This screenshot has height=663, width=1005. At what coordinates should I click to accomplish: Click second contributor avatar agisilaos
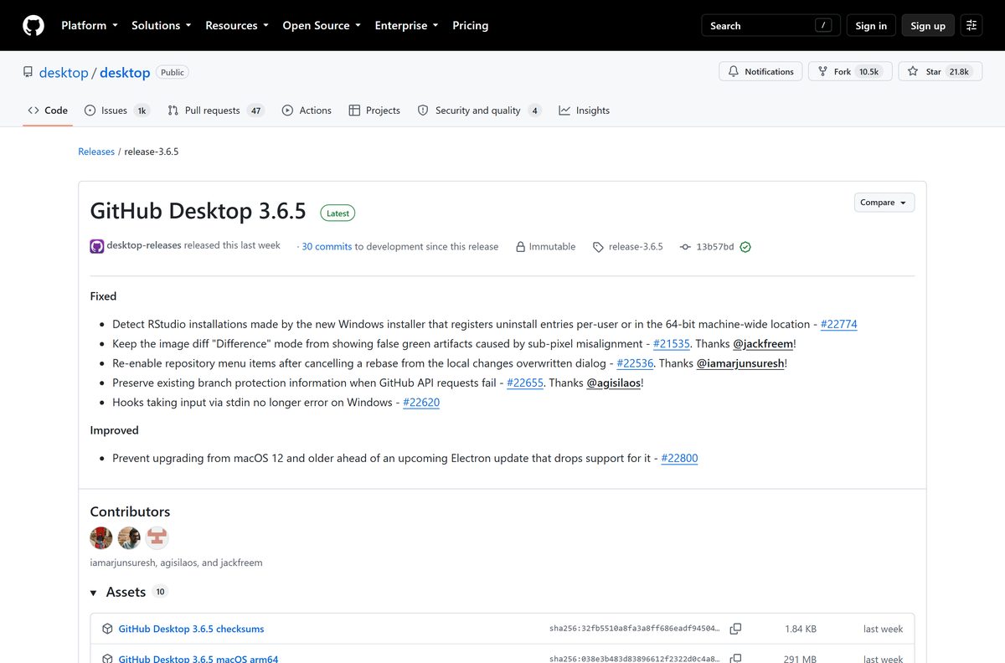coord(129,537)
